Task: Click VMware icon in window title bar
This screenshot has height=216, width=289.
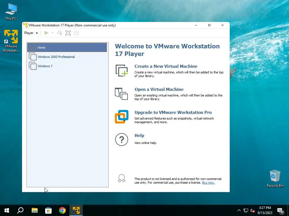Action: (25, 25)
